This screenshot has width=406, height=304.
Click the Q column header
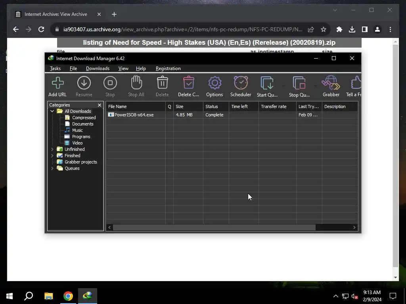tap(170, 106)
